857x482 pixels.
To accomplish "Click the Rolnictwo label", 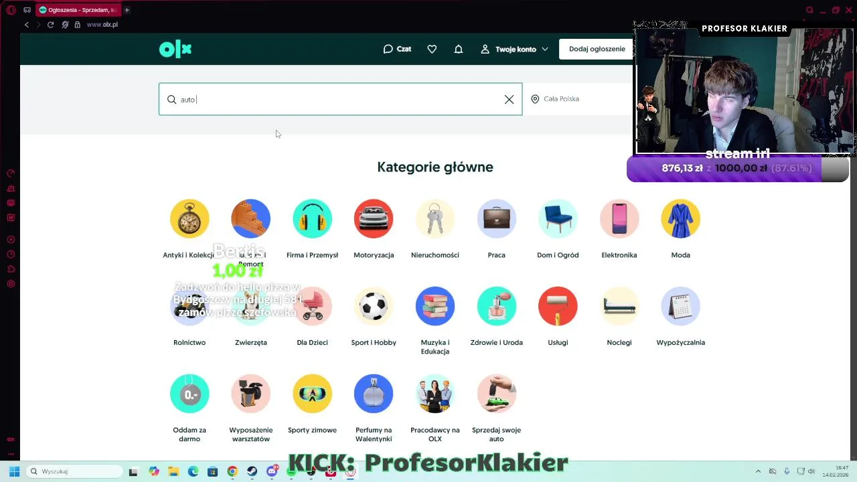I will (x=189, y=343).
